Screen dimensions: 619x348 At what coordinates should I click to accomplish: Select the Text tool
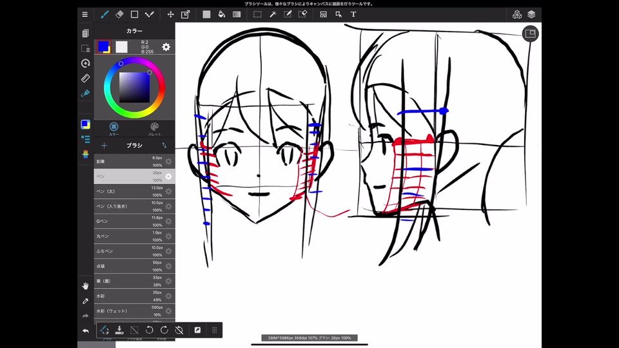(353, 14)
